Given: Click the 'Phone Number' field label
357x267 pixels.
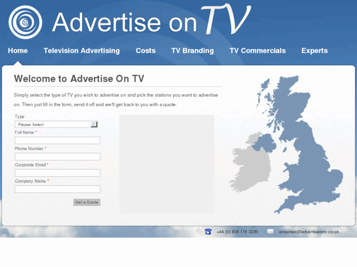Looking at the screenshot, I should [29, 148].
